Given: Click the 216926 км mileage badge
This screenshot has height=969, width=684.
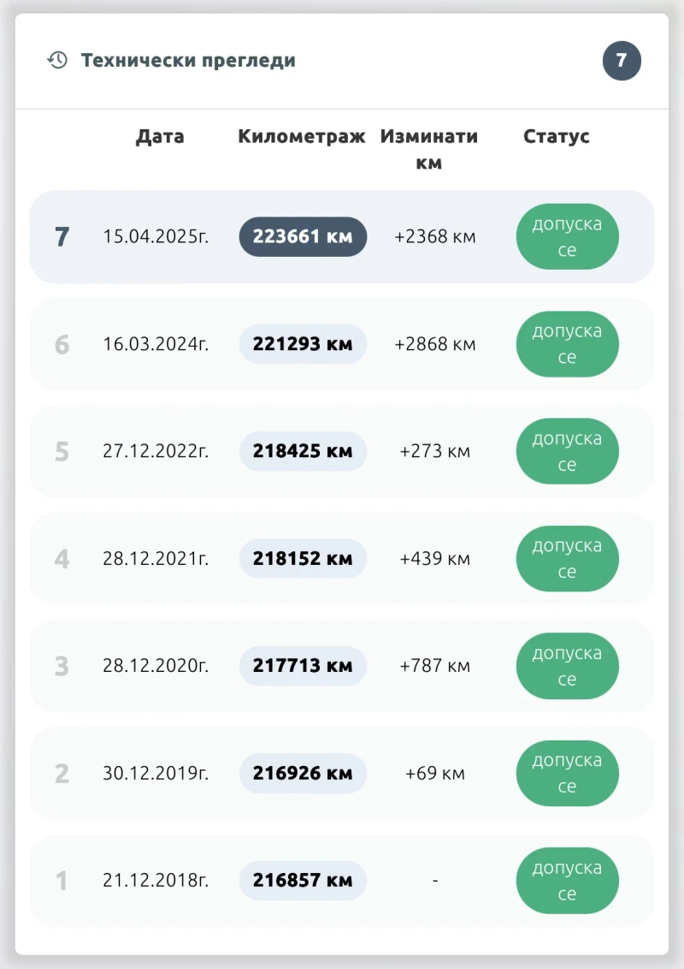Looking at the screenshot, I should [303, 773].
